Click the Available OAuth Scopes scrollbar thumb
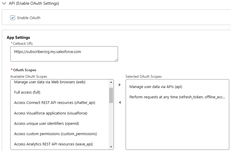Screen dimensions: 231x151 (x=111, y=95)
